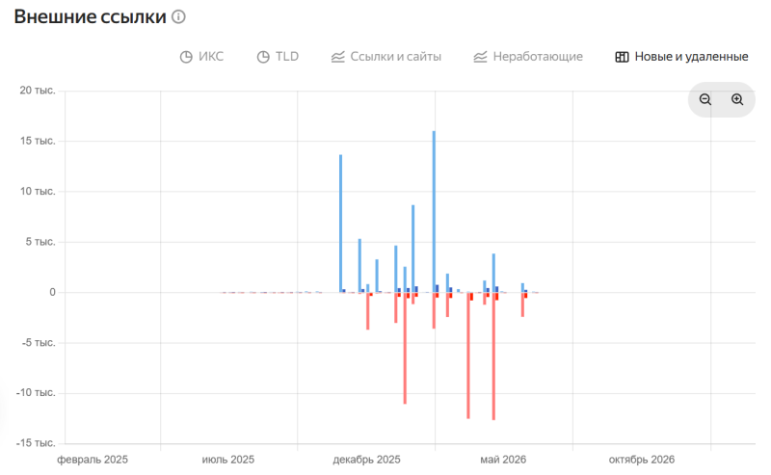Open the Ссылки и сайты tab
The image size is (771, 475).
(386, 57)
